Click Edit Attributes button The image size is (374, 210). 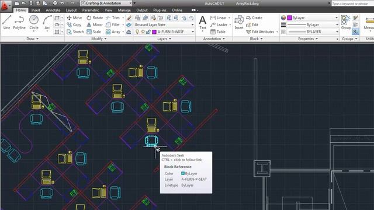pos(260,32)
